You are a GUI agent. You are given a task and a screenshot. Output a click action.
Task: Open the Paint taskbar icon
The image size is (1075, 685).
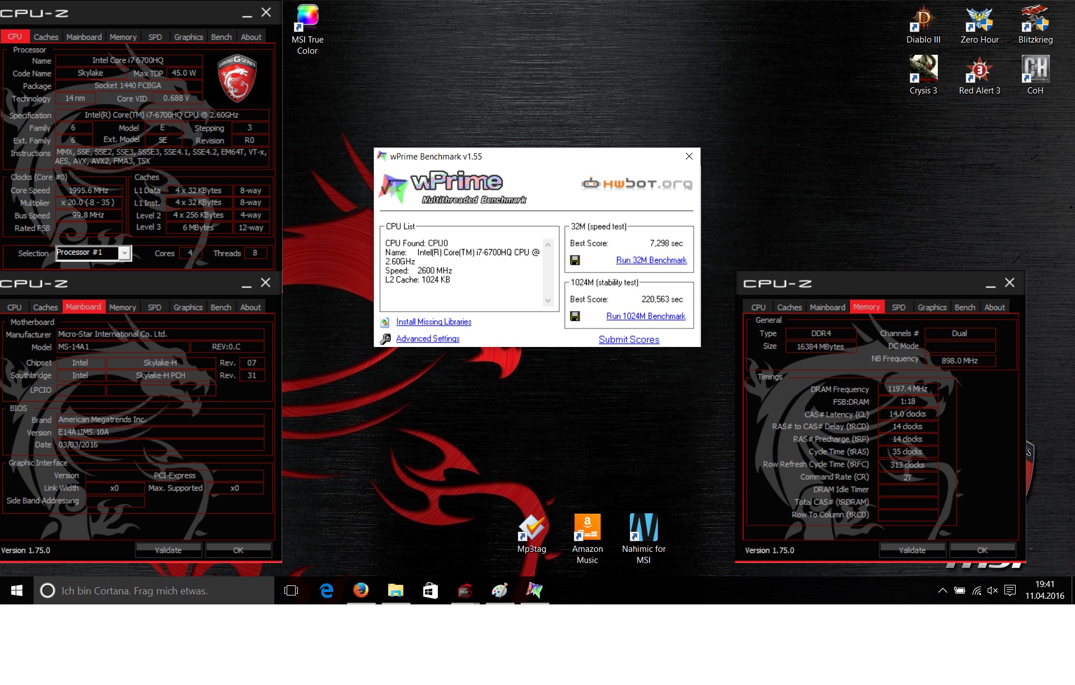click(x=500, y=590)
